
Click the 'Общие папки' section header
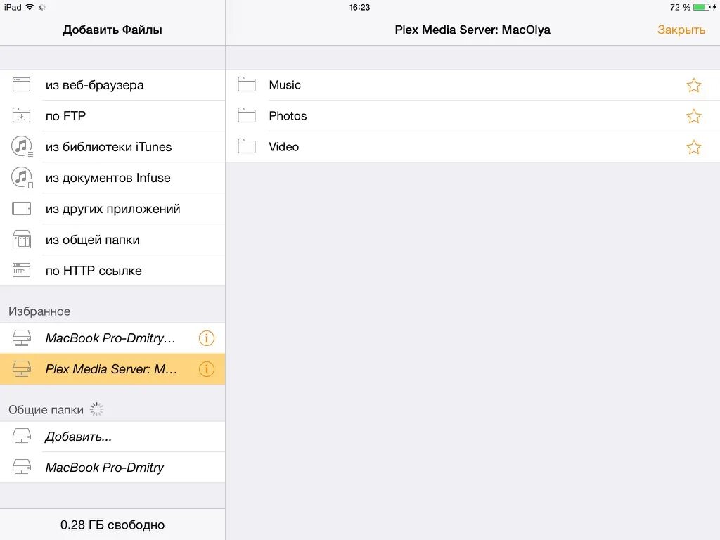click(x=46, y=410)
